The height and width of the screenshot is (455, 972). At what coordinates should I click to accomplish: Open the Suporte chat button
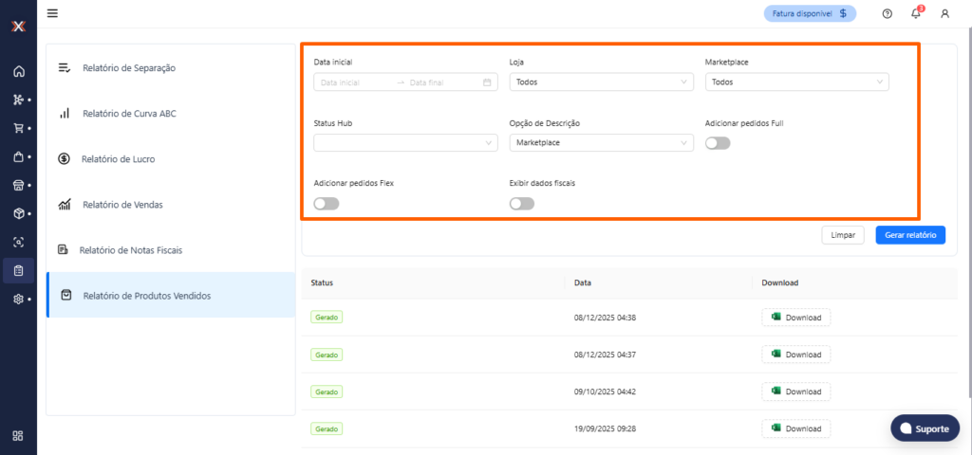pyautogui.click(x=925, y=428)
